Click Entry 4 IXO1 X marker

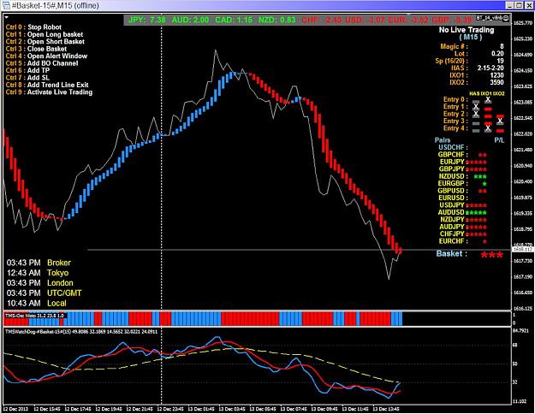click(488, 128)
